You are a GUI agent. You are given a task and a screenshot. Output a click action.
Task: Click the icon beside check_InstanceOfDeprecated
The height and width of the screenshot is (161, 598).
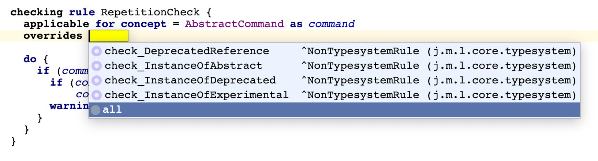point(97,80)
